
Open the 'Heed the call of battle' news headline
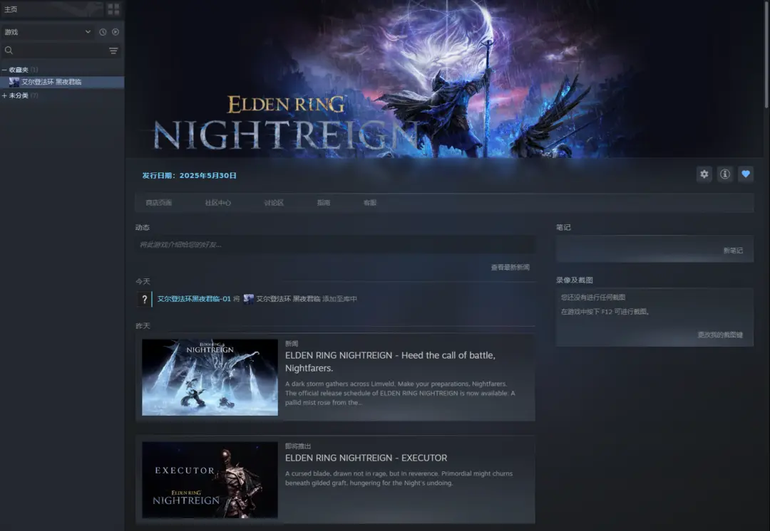[390, 362]
